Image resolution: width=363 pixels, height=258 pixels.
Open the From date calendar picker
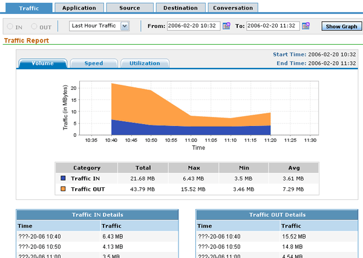226,26
